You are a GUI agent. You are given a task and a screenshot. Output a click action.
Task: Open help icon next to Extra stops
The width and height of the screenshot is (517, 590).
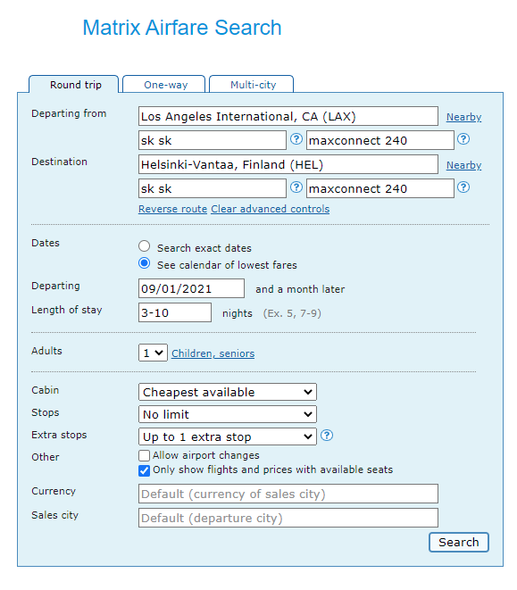click(327, 436)
